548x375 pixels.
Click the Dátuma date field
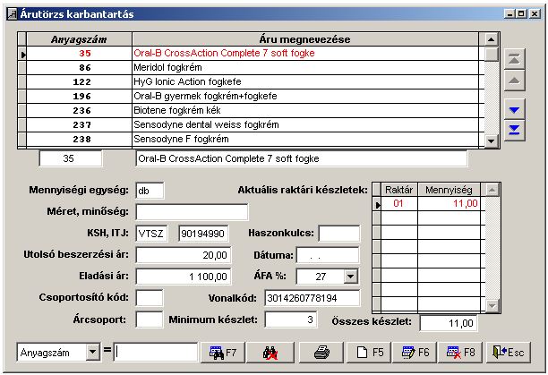(328, 255)
